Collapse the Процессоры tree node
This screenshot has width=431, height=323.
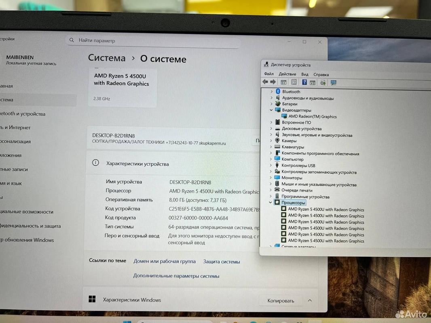tap(270, 202)
